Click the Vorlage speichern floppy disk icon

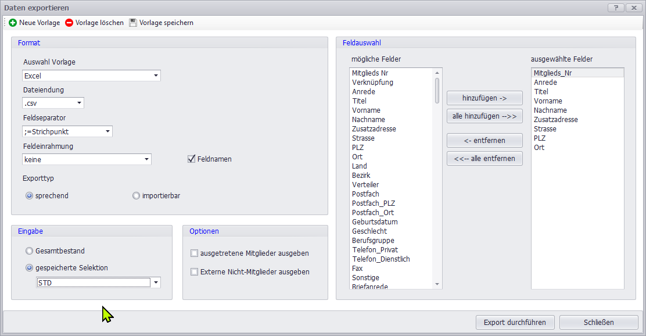[133, 23]
